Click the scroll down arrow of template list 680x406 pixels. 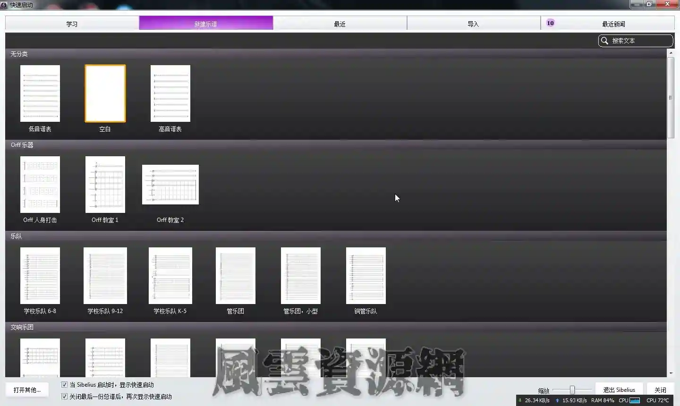click(671, 373)
